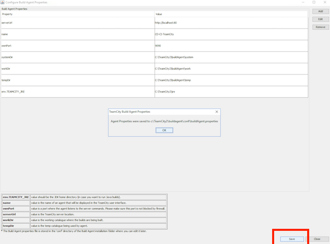
Task: Click the buildAgent\work path value
Action: point(232,69)
